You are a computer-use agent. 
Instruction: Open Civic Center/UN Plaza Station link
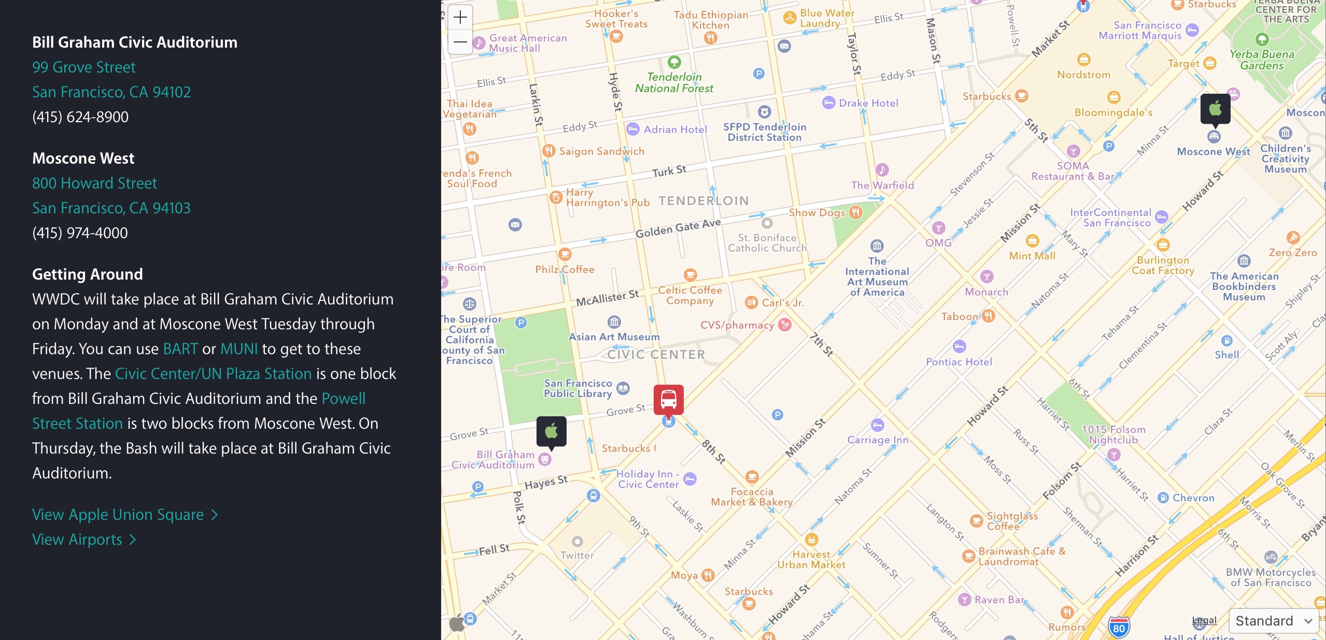click(214, 374)
